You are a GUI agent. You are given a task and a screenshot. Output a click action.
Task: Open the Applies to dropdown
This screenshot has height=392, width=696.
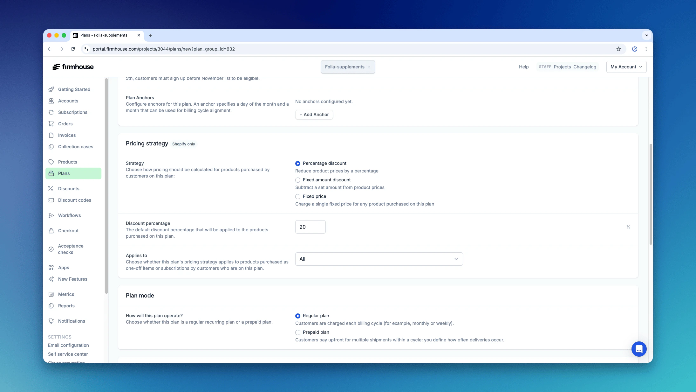[379, 259]
